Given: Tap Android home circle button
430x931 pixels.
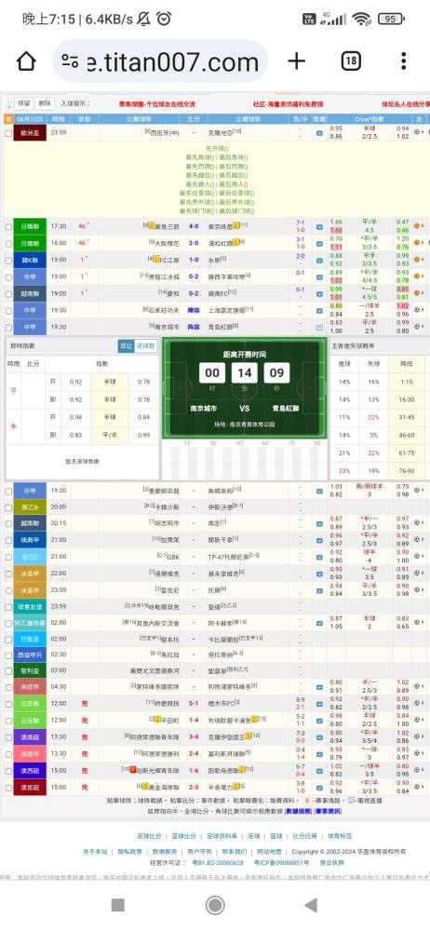Looking at the screenshot, I should 215,905.
